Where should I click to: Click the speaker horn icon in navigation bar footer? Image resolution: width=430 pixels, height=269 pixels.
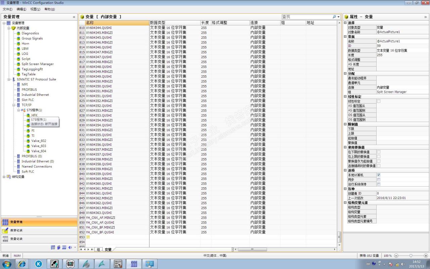(x=70, y=247)
